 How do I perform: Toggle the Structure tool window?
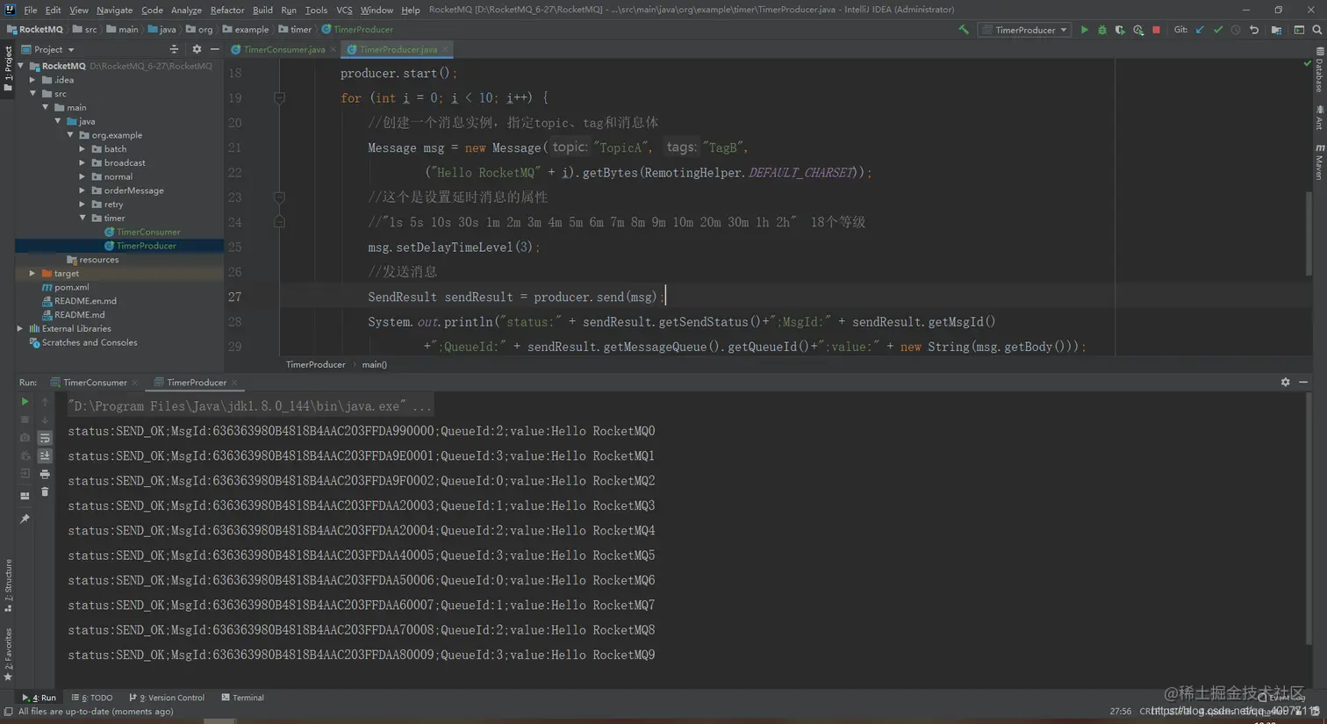pos(8,584)
